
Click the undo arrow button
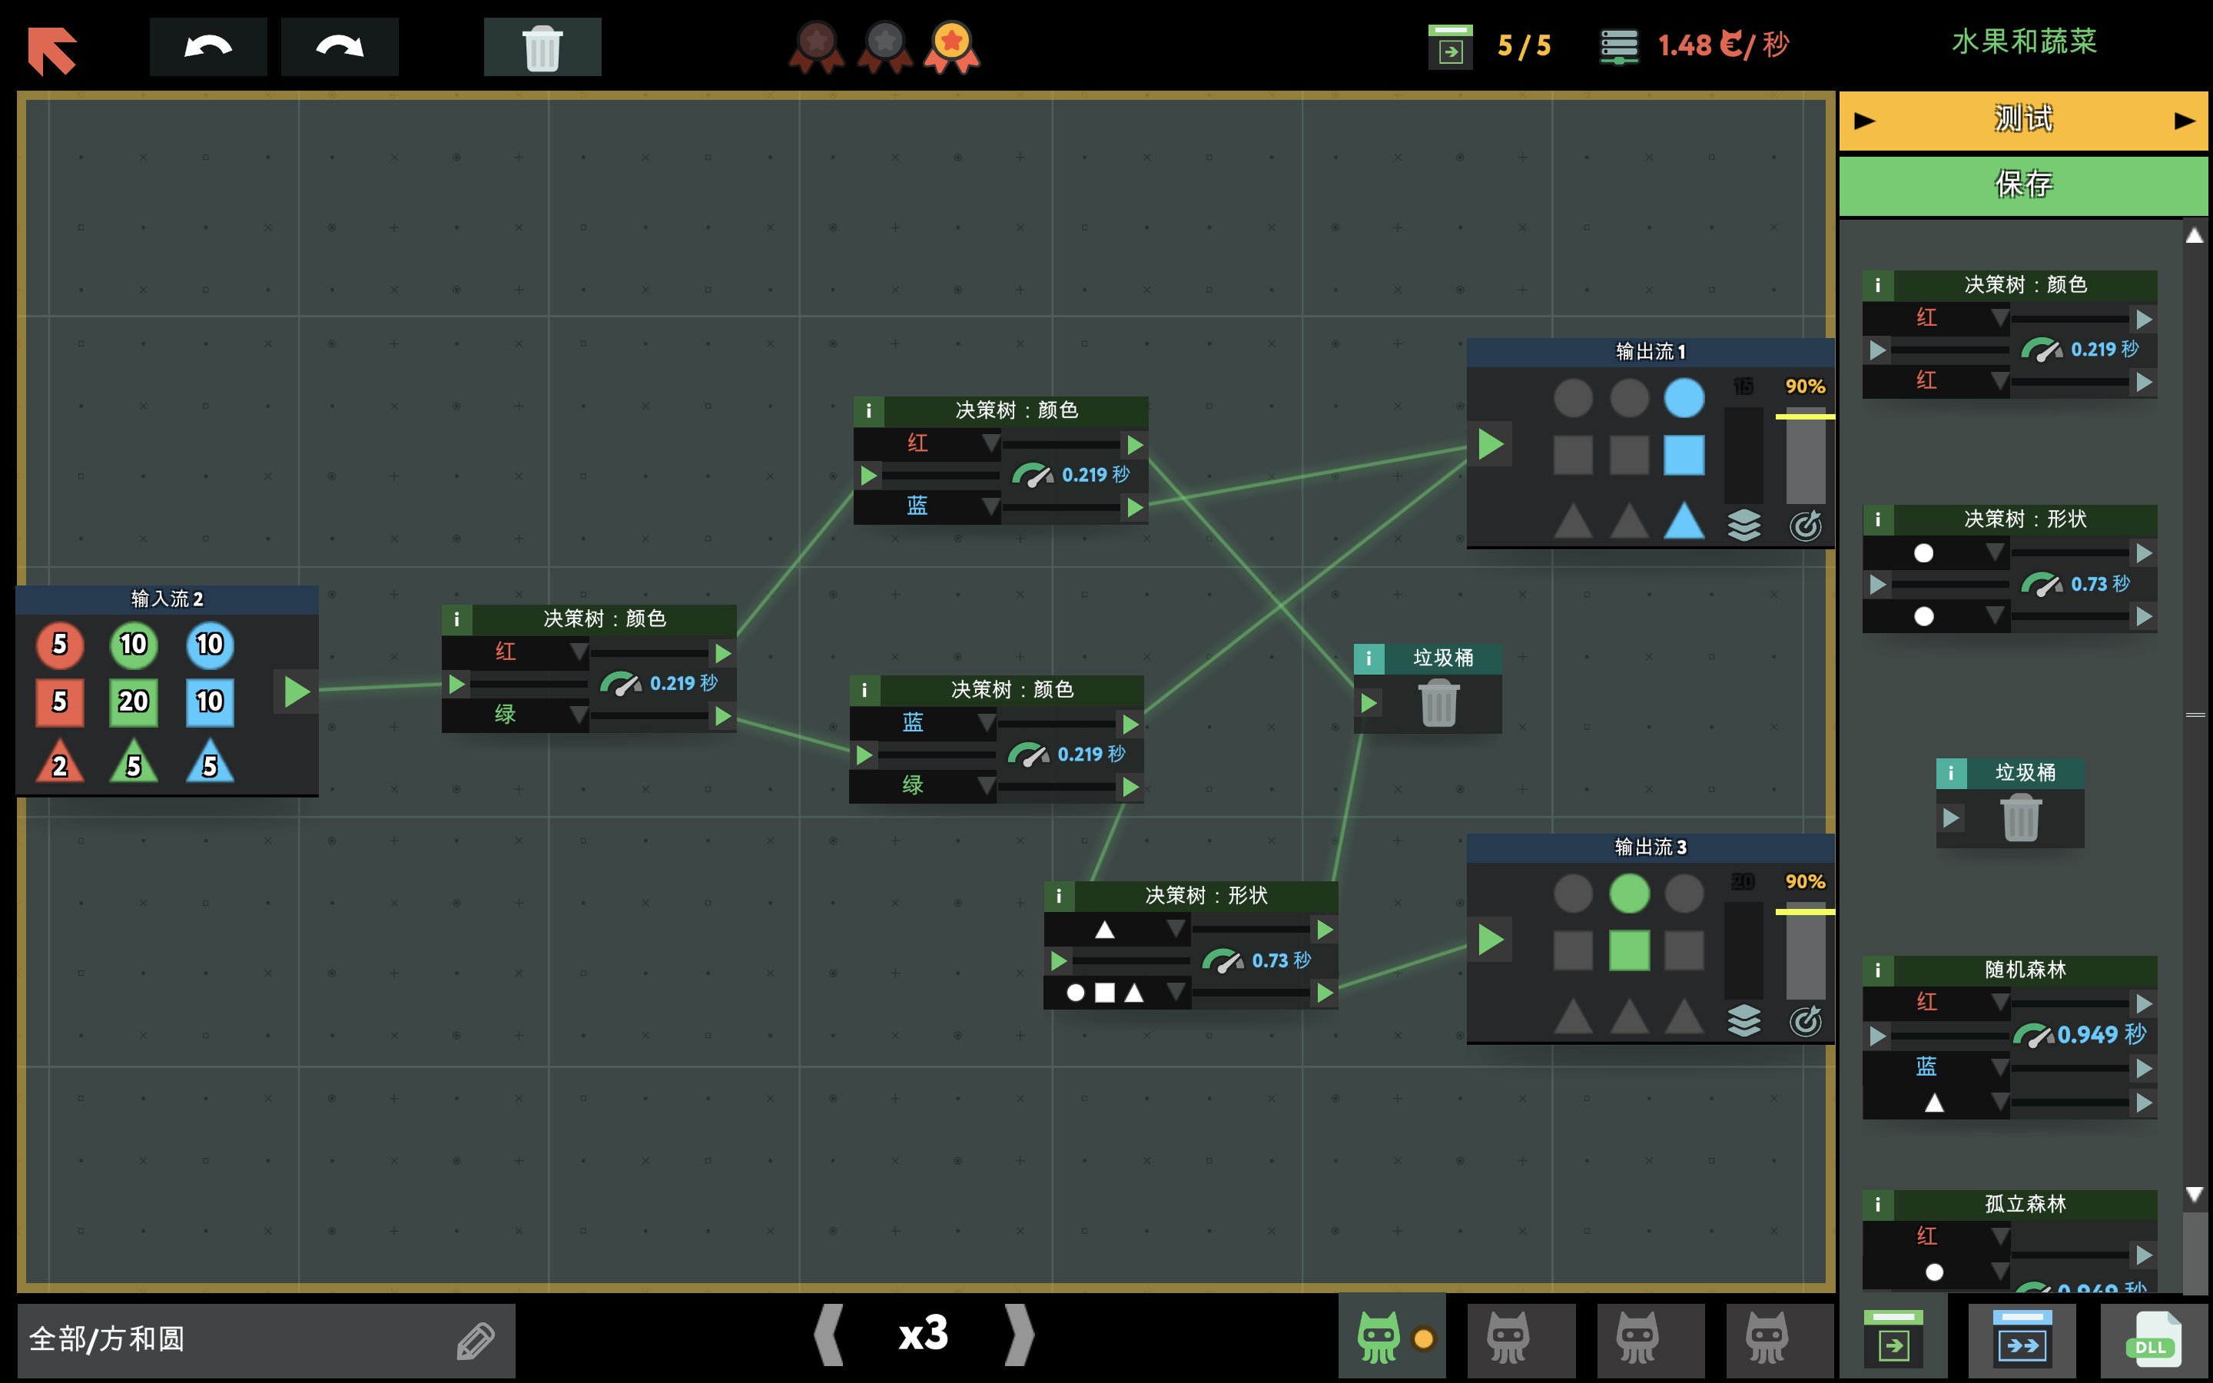coord(207,47)
